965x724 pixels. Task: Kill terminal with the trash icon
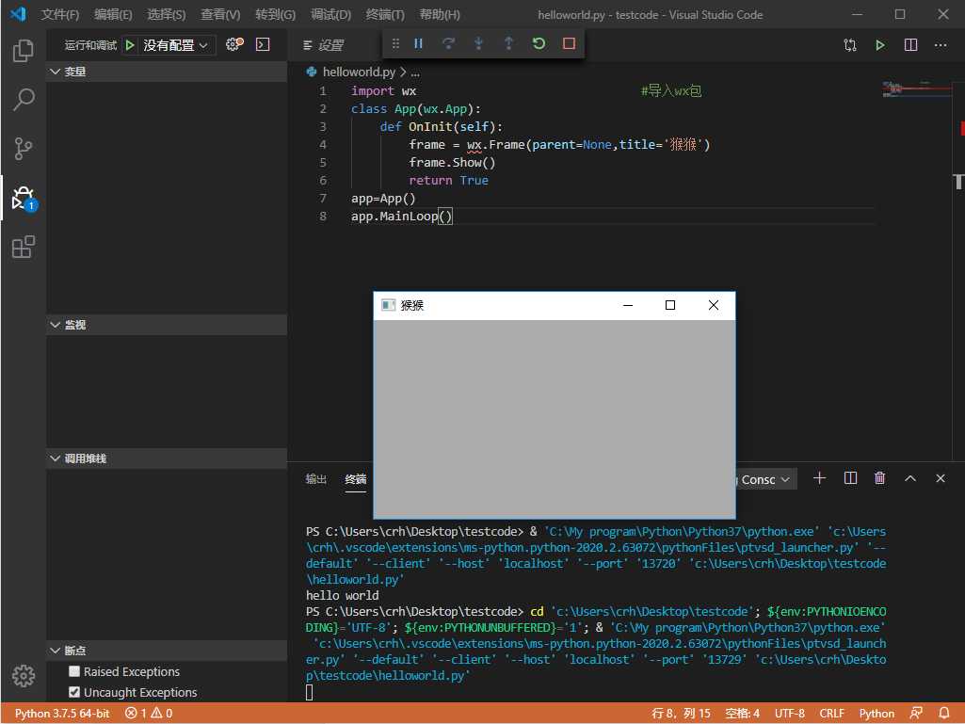coord(880,478)
